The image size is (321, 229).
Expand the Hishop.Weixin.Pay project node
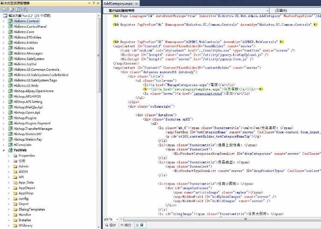point(3,139)
